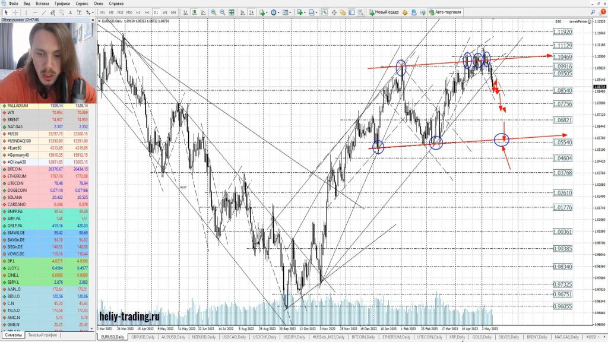Expand the arrows objects dropdown
Image resolution: width=608 pixels, height=342 pixels.
pyautogui.click(x=90, y=12)
